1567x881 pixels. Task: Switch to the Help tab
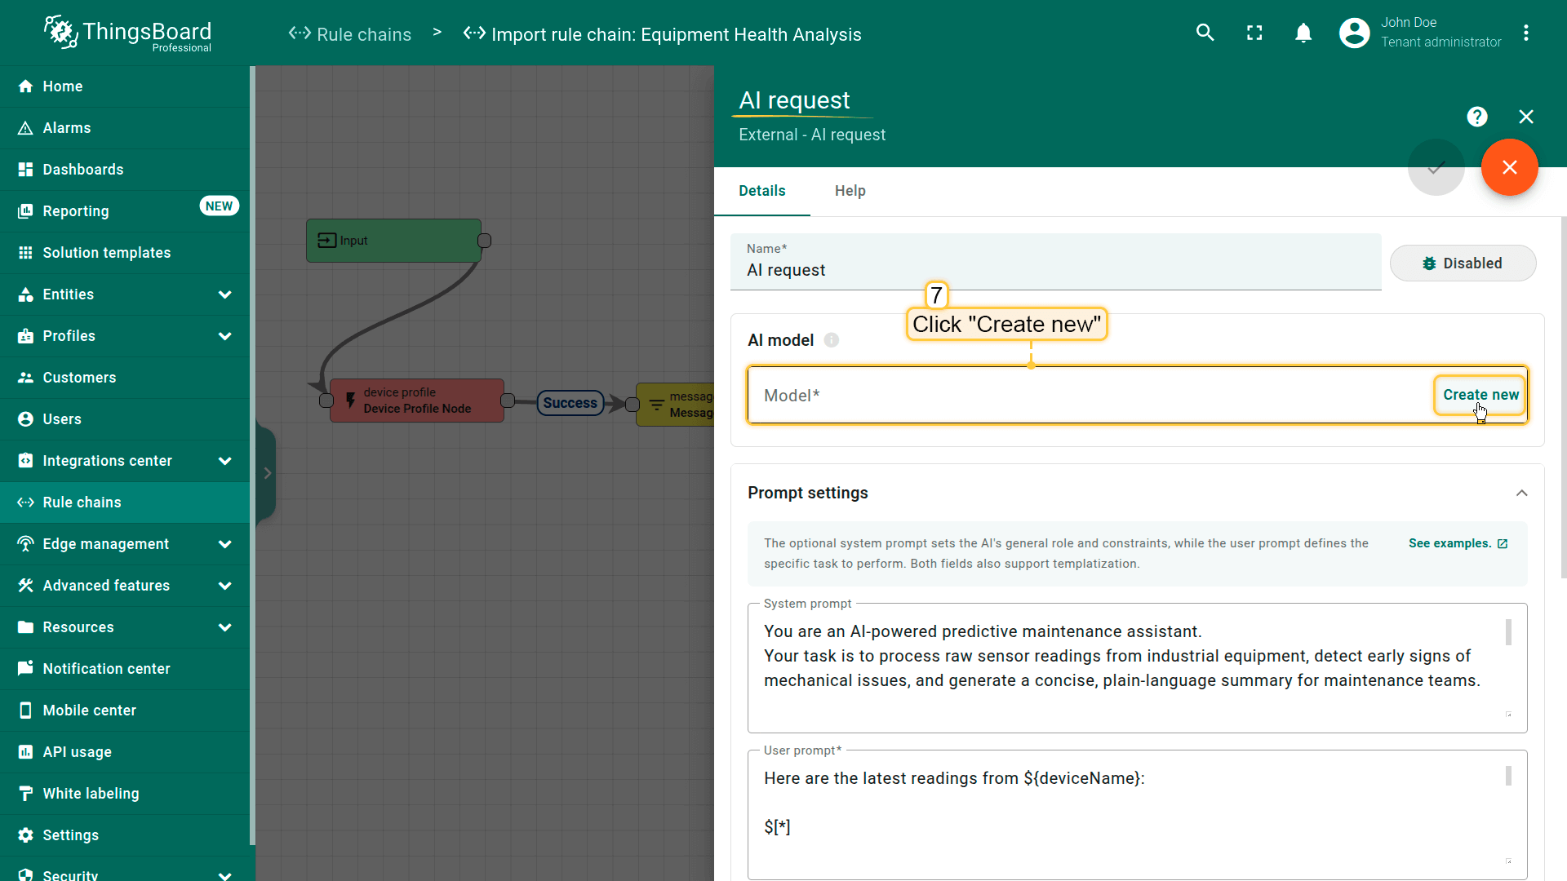(850, 191)
